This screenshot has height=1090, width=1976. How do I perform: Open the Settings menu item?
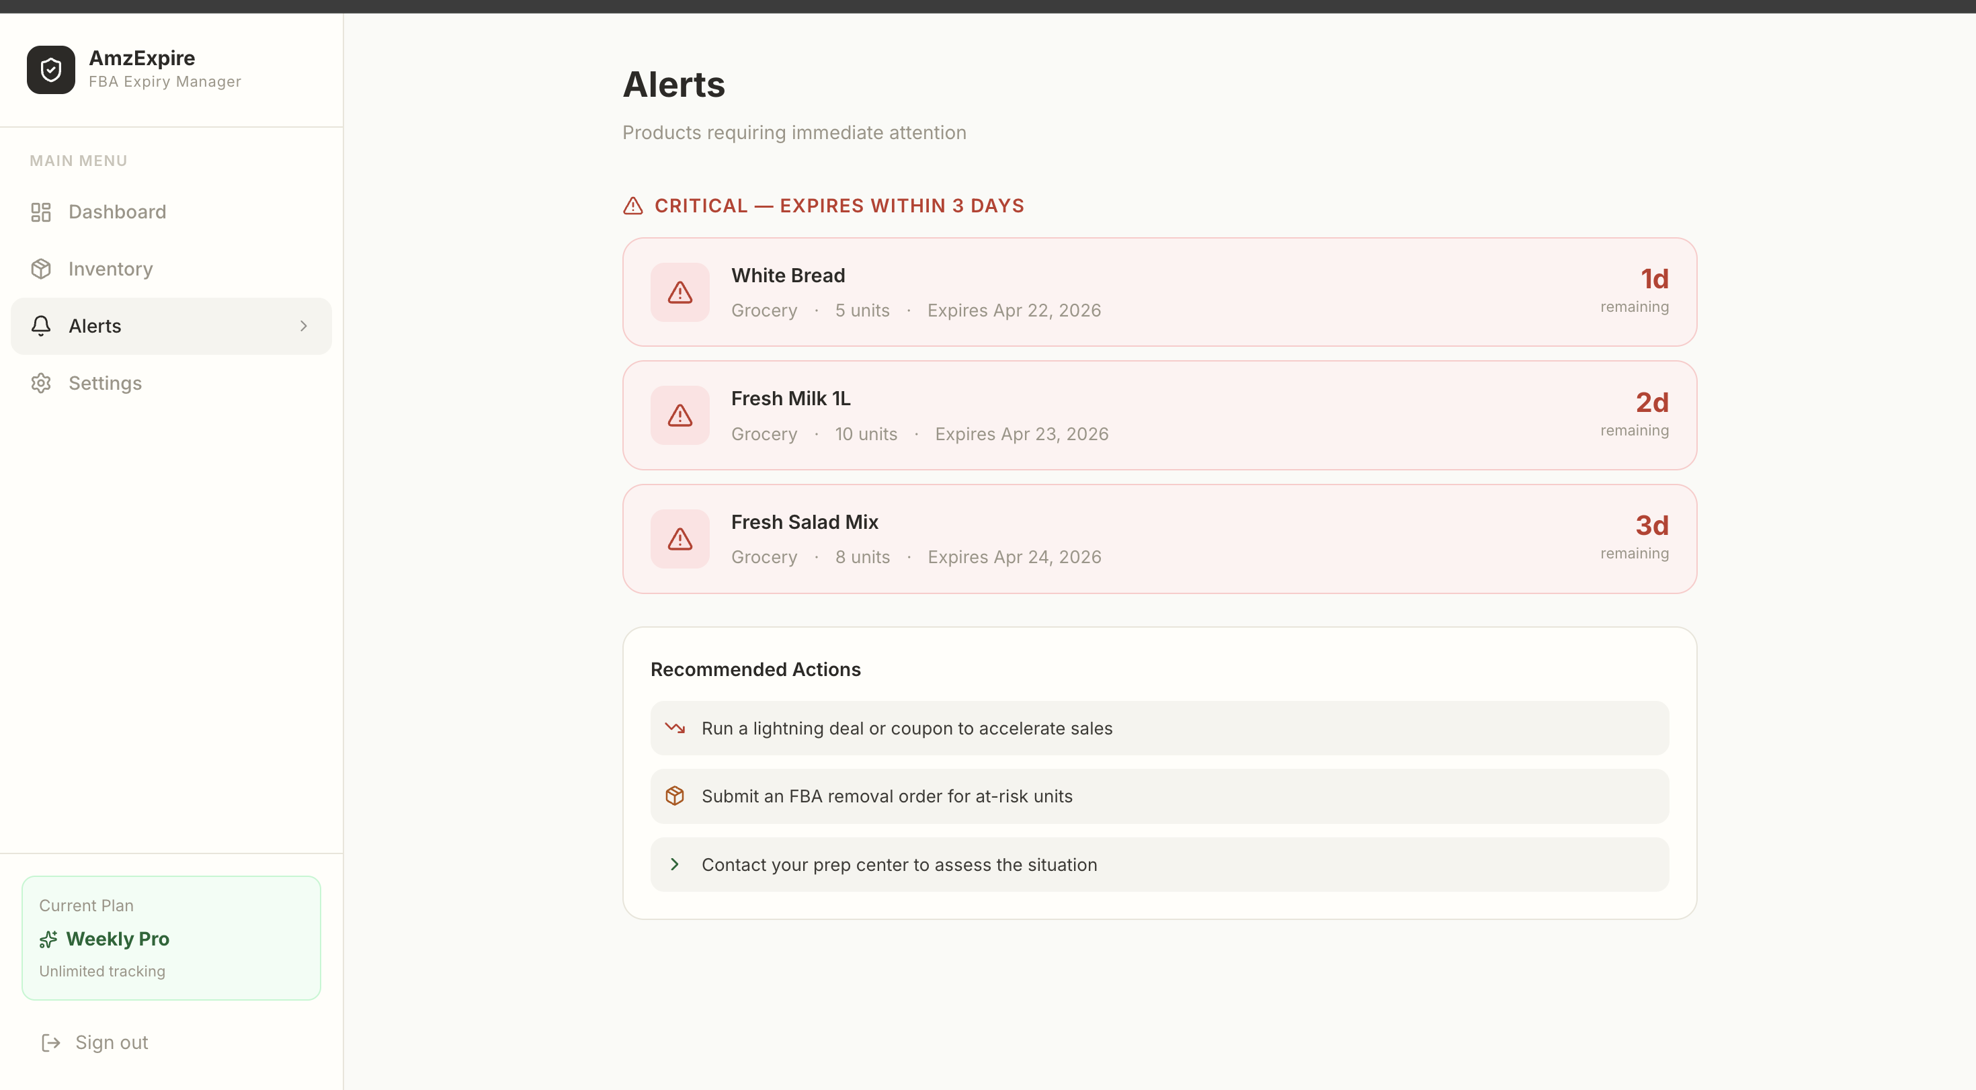pos(171,383)
